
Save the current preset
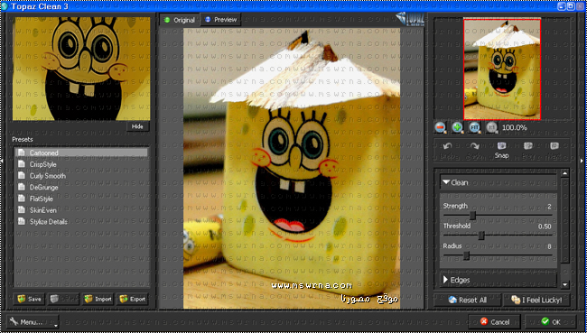click(29, 299)
